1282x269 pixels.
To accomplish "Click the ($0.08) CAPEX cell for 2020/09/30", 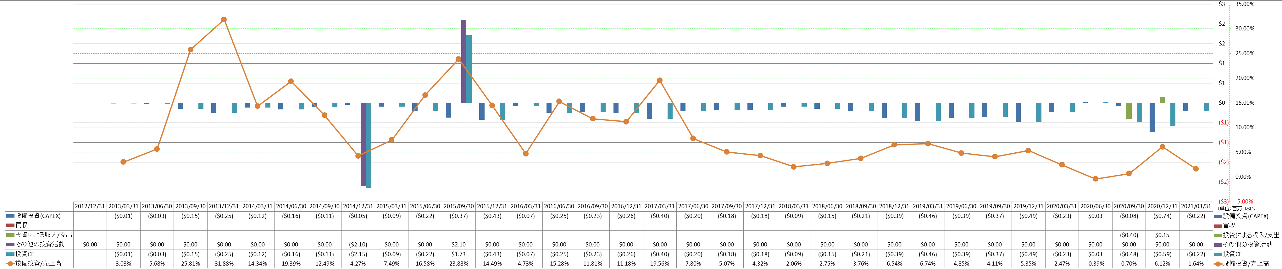I will [x=1129, y=216].
